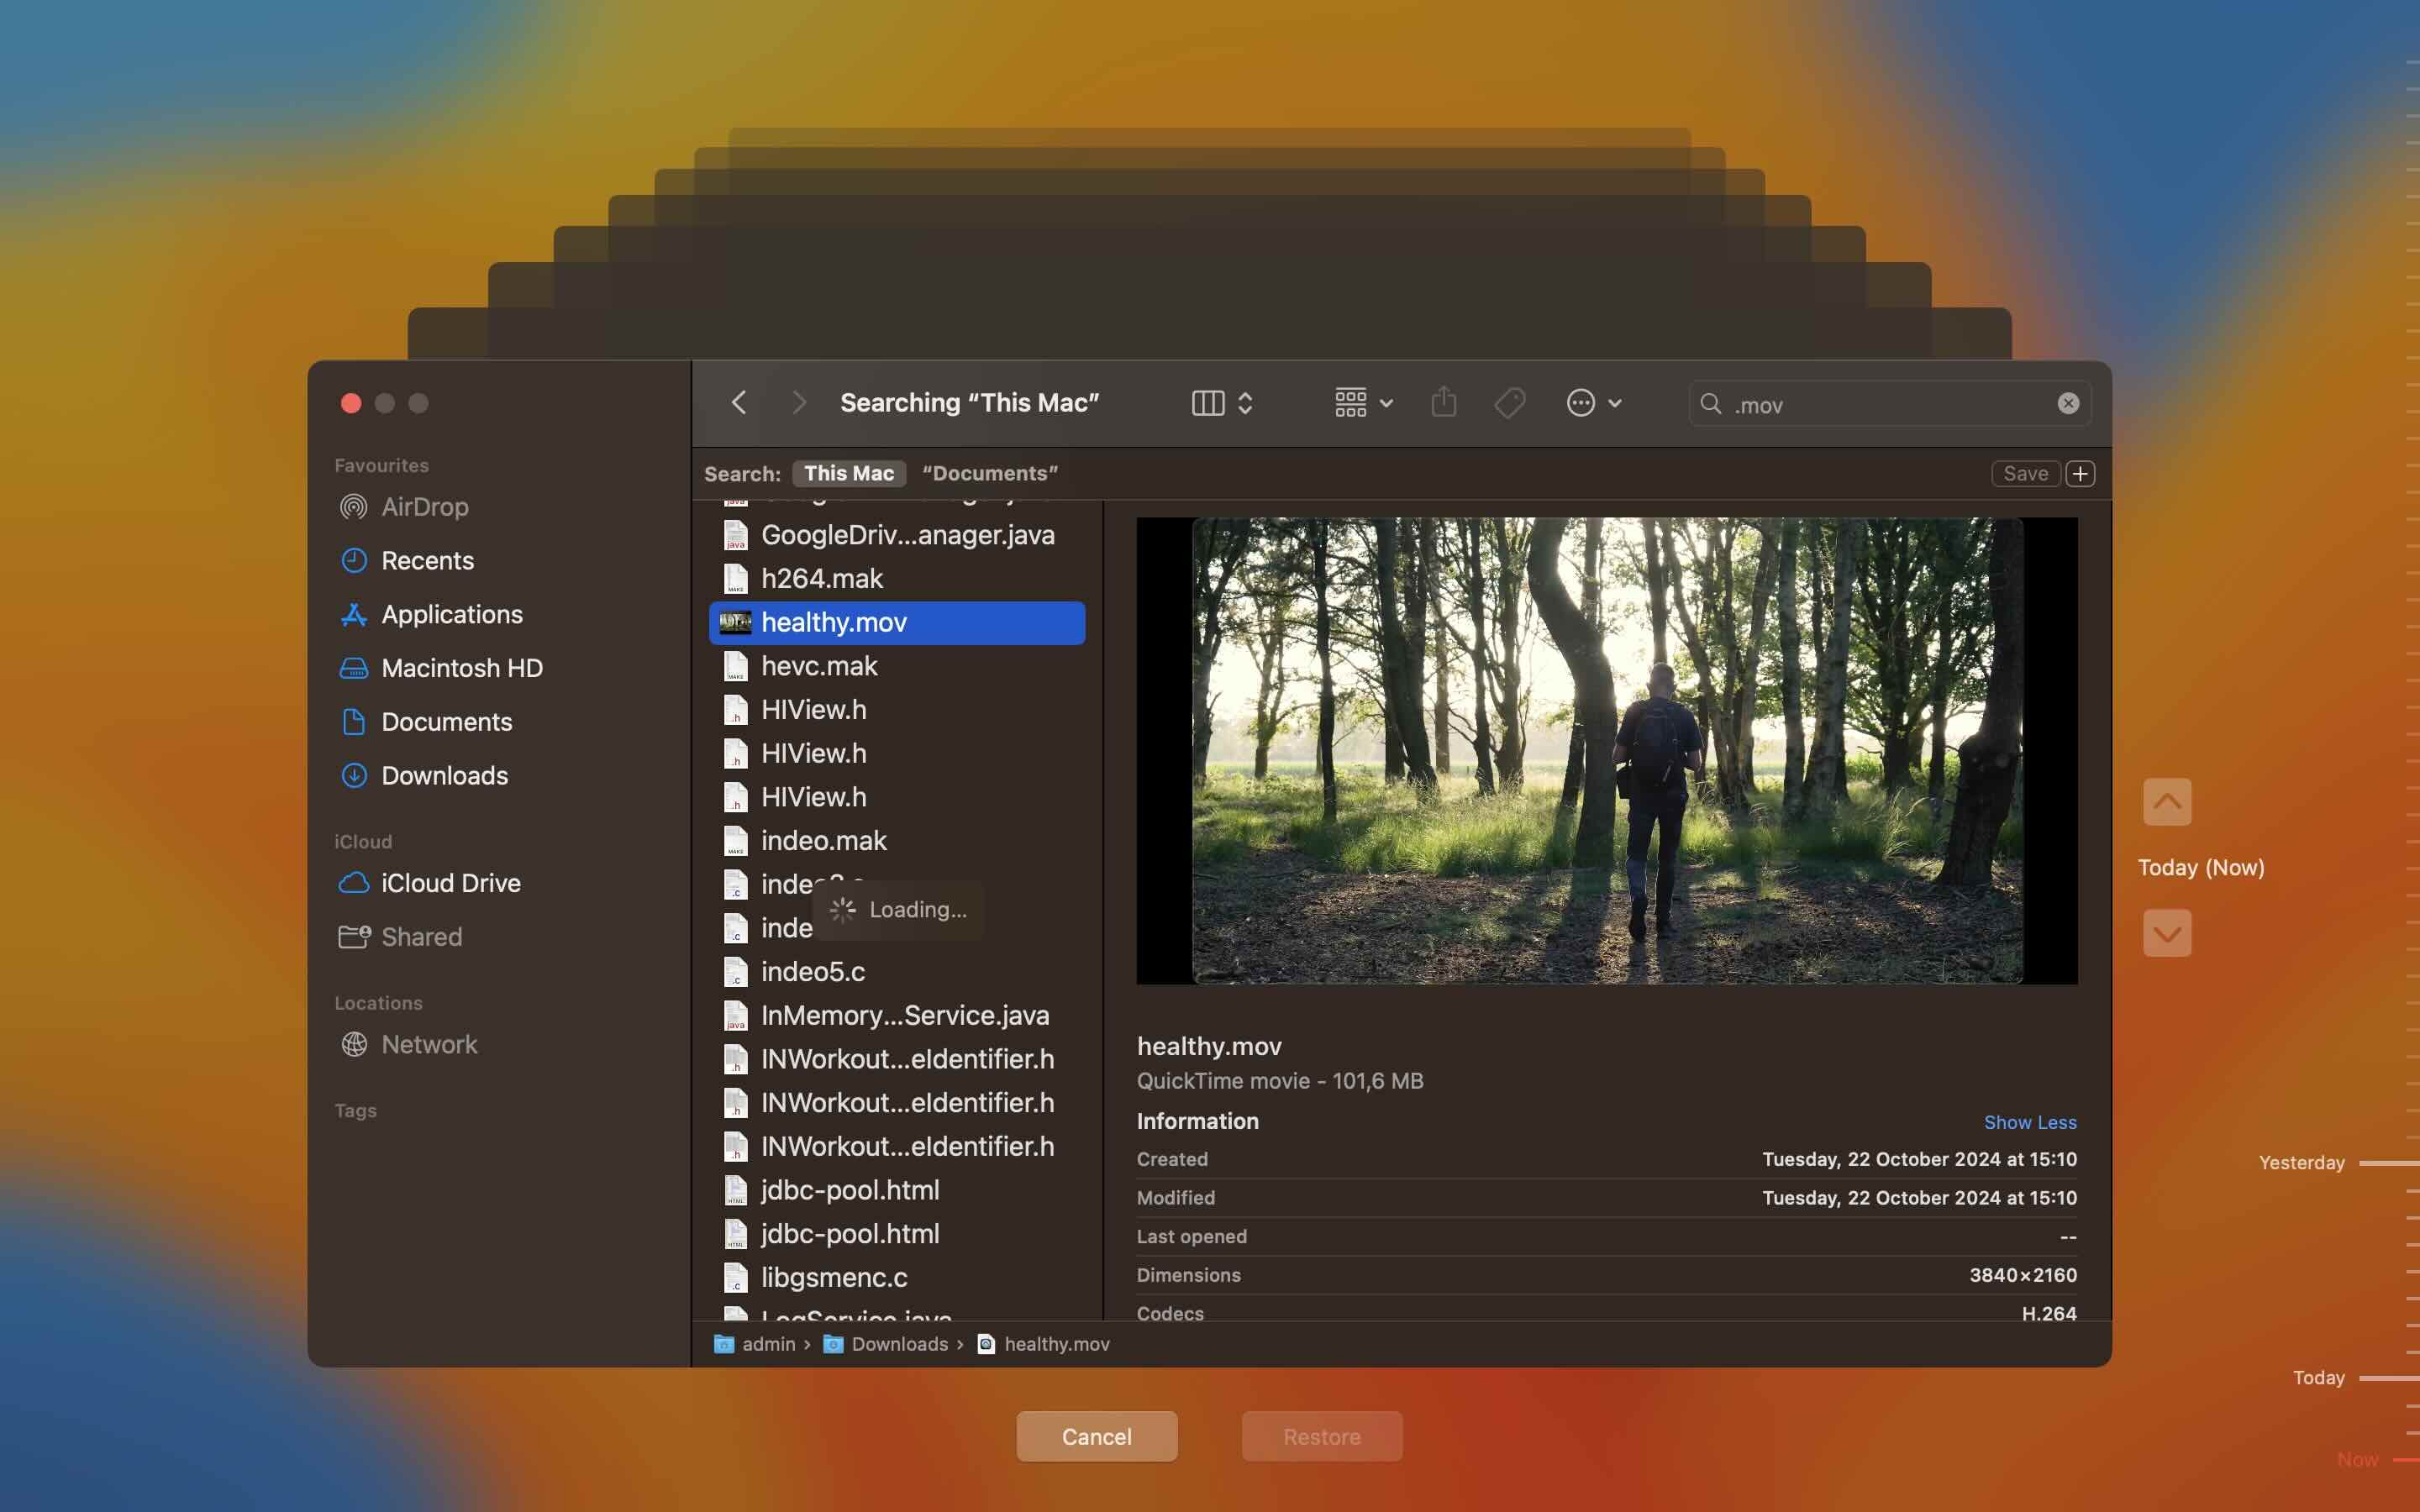The height and width of the screenshot is (1512, 2420).
Task: Select the libgsmenc.c file
Action: click(x=897, y=1278)
